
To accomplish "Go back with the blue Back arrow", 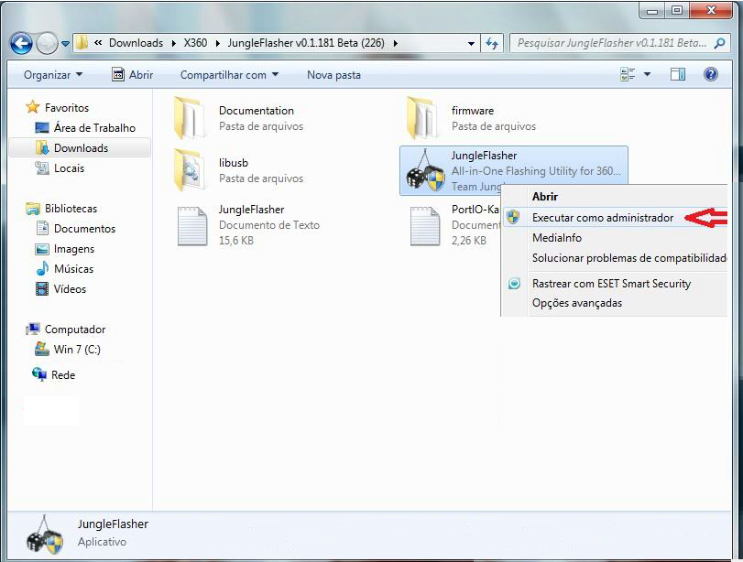I will point(21,44).
